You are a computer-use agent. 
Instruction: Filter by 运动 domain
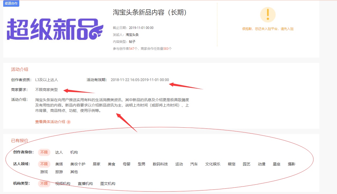point(179,164)
